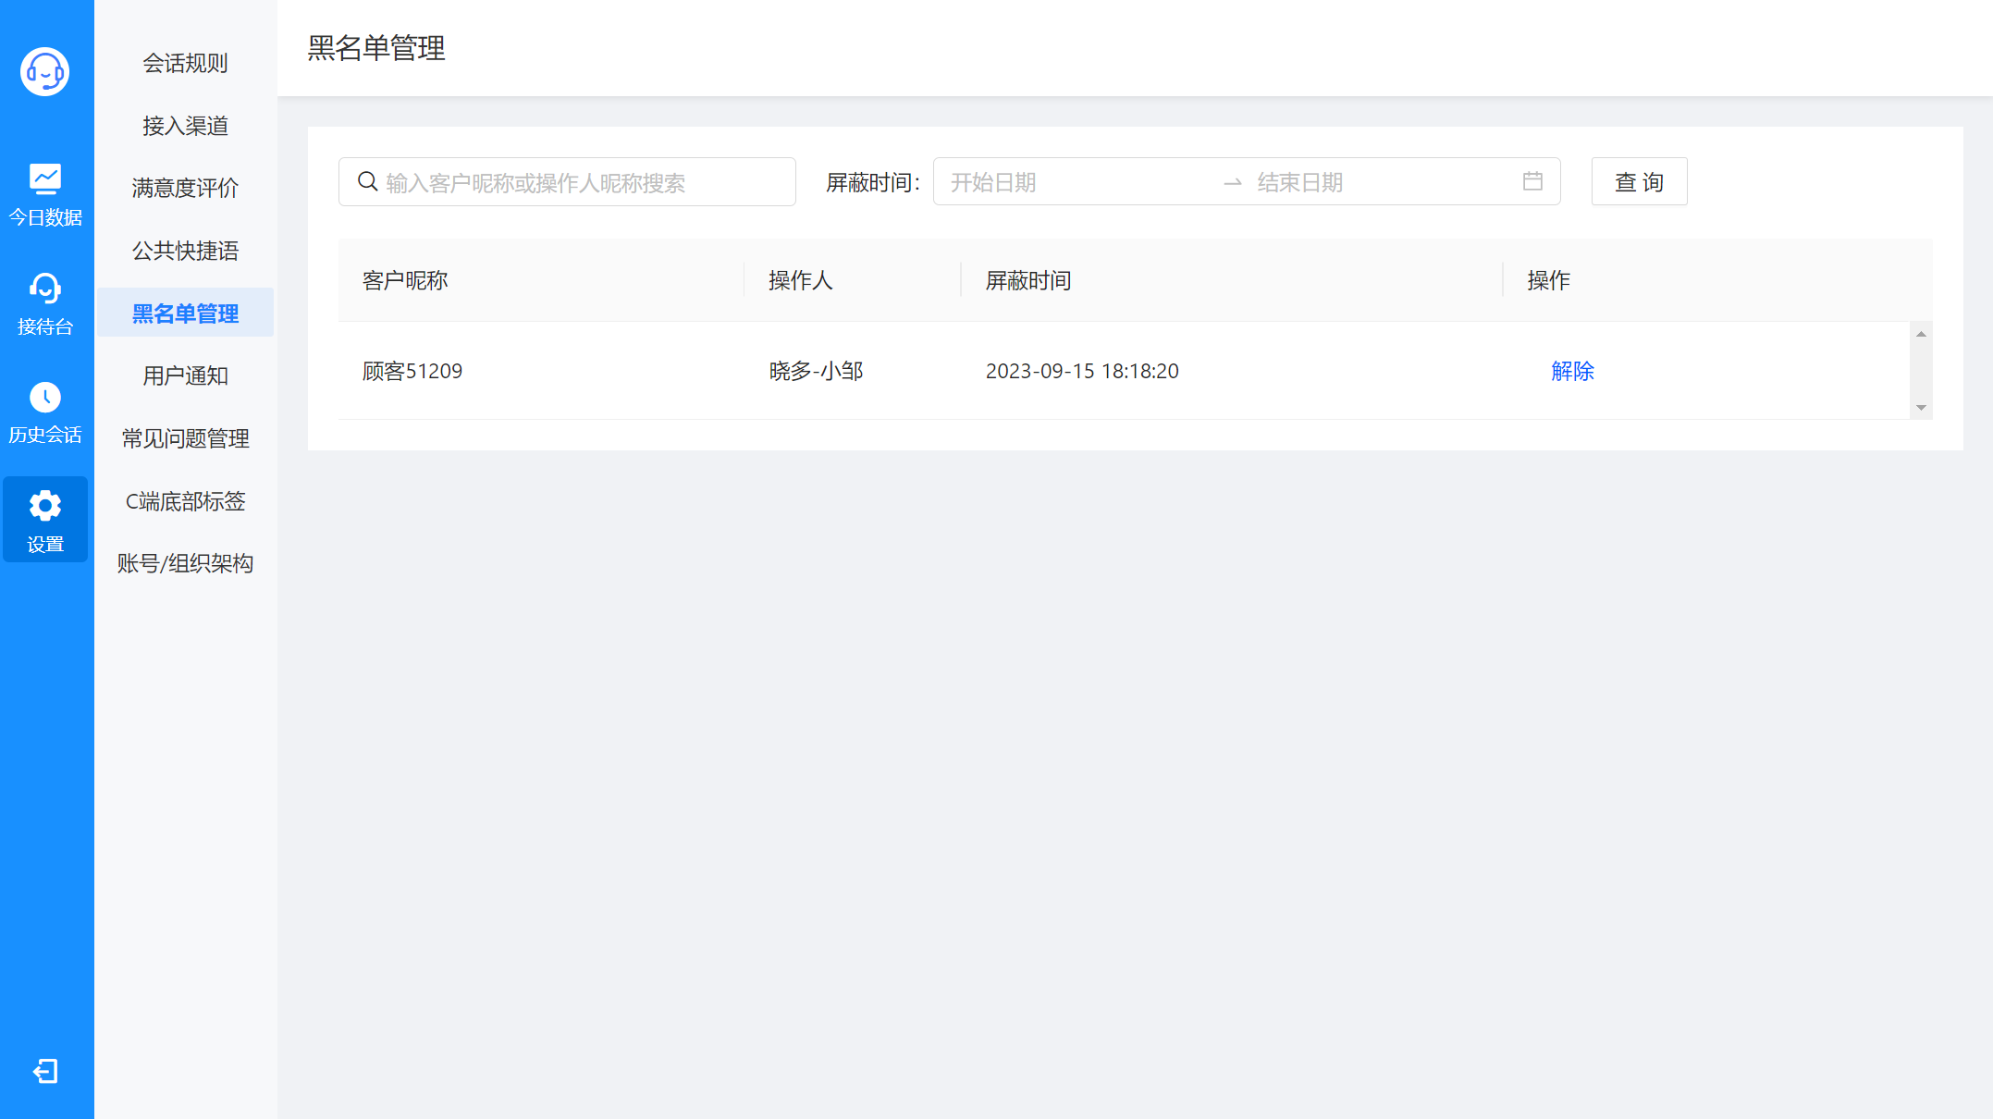This screenshot has height=1119, width=1993.
Task: Click table scrollbar up arrow
Action: 1921,334
